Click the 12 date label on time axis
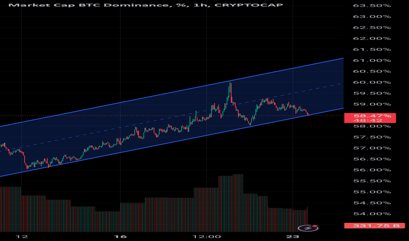 [x=22, y=237]
